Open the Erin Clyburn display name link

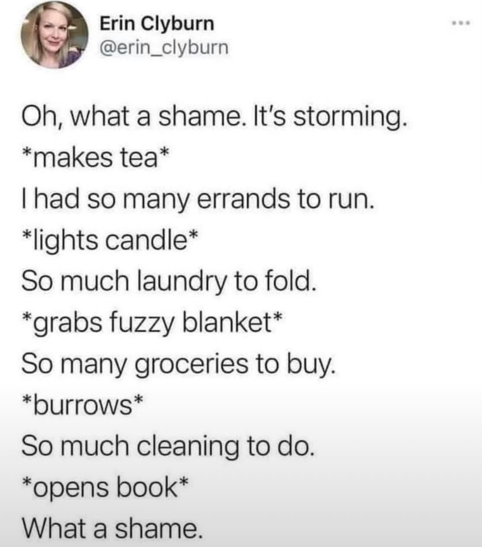point(157,23)
